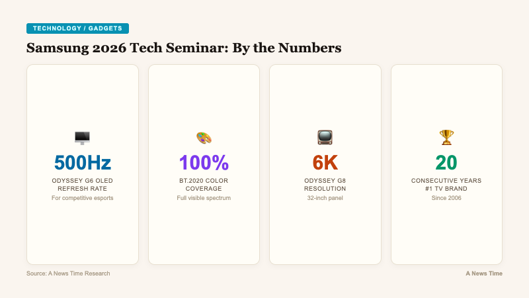Select the Consecutive Years #1 TV Brand label
Viewport: 529px width, 298px height.
[x=446, y=185]
